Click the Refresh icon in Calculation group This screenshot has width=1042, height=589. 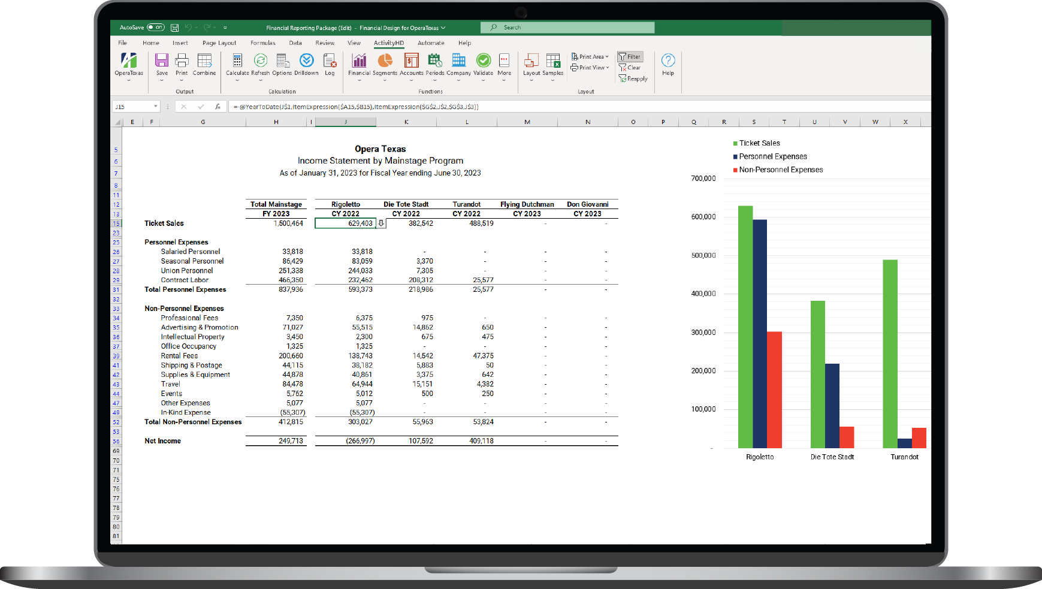coord(260,61)
